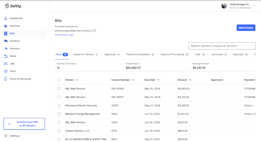Open the Vendor column filter control
Viewport: 261px width, 142px height.
click(x=77, y=80)
